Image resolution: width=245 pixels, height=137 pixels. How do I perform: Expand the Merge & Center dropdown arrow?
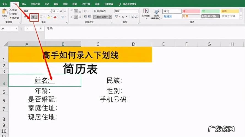111,17
